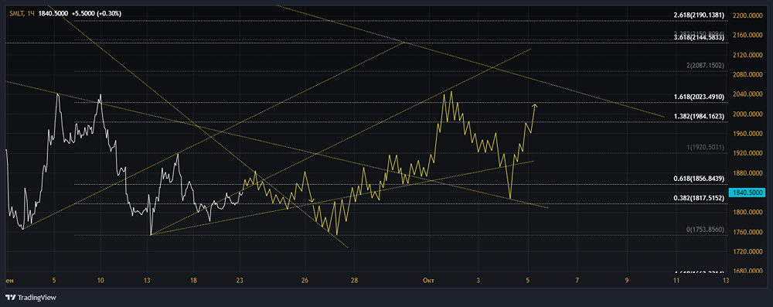Click date 23 on the time axis
Screen dimensions: 773x307
240,281
